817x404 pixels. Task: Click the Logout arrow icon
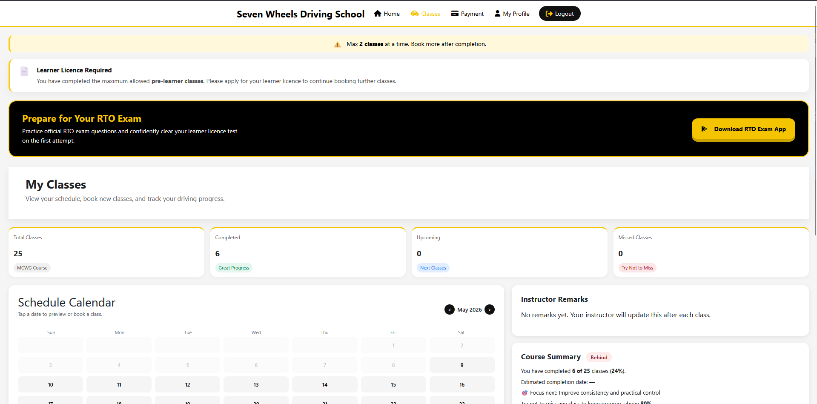point(549,14)
